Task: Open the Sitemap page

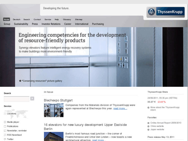Action: [79, 19]
